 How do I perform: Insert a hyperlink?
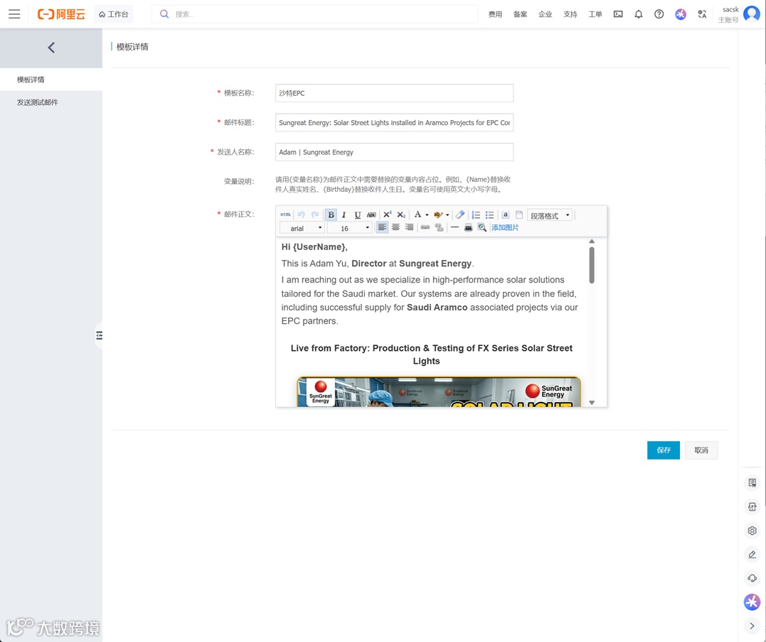[425, 227]
